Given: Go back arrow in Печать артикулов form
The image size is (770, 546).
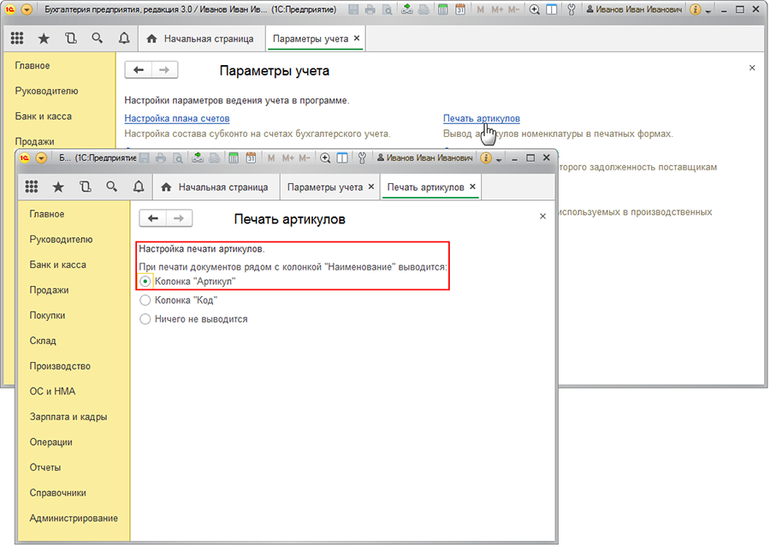Looking at the screenshot, I should coord(153,218).
